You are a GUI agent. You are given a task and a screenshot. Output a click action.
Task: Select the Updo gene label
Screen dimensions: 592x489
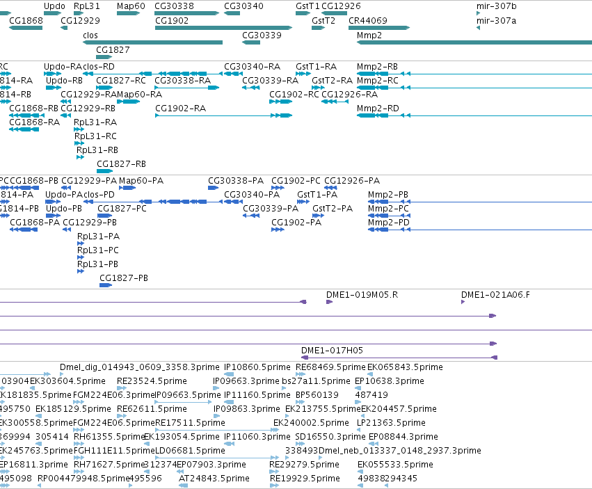54,6
